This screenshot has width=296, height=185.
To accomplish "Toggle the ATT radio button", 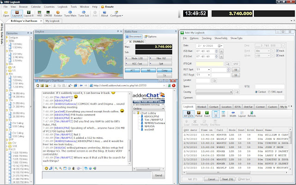I will (x=133, y=70).
